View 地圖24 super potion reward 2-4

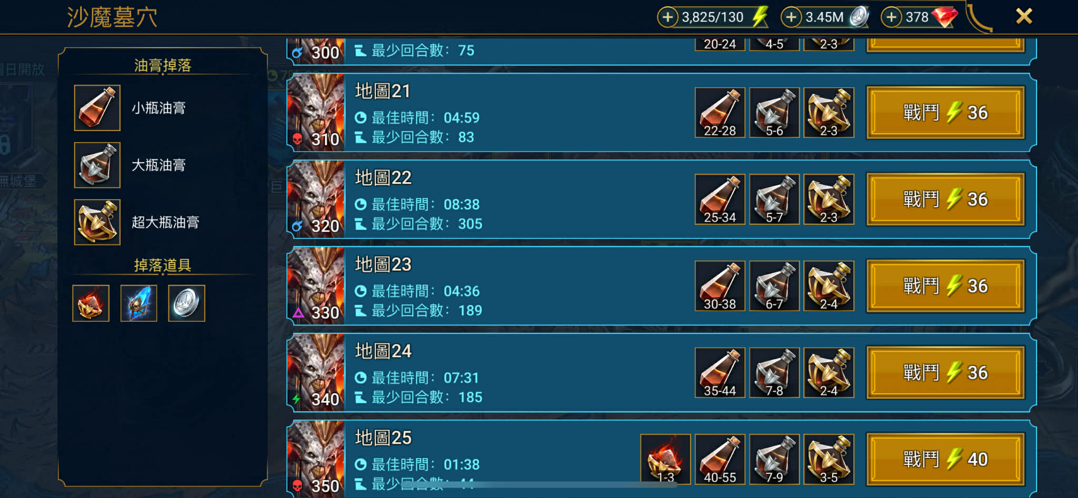(829, 373)
